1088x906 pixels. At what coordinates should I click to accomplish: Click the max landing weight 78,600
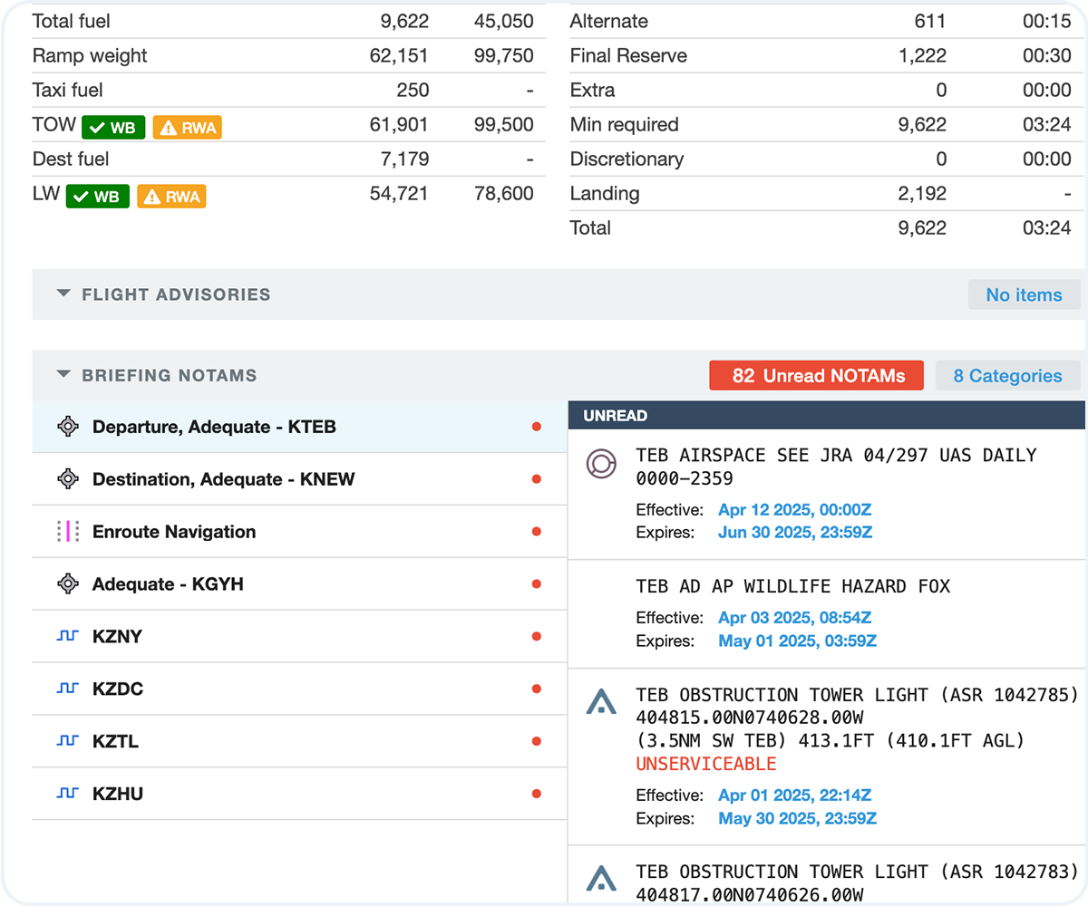pyautogui.click(x=504, y=193)
